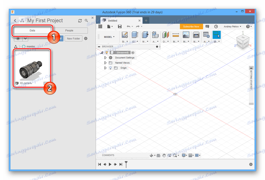Open the Andrey Petrov account dropdown
Screen dimensions: 265x180
pos(232,26)
